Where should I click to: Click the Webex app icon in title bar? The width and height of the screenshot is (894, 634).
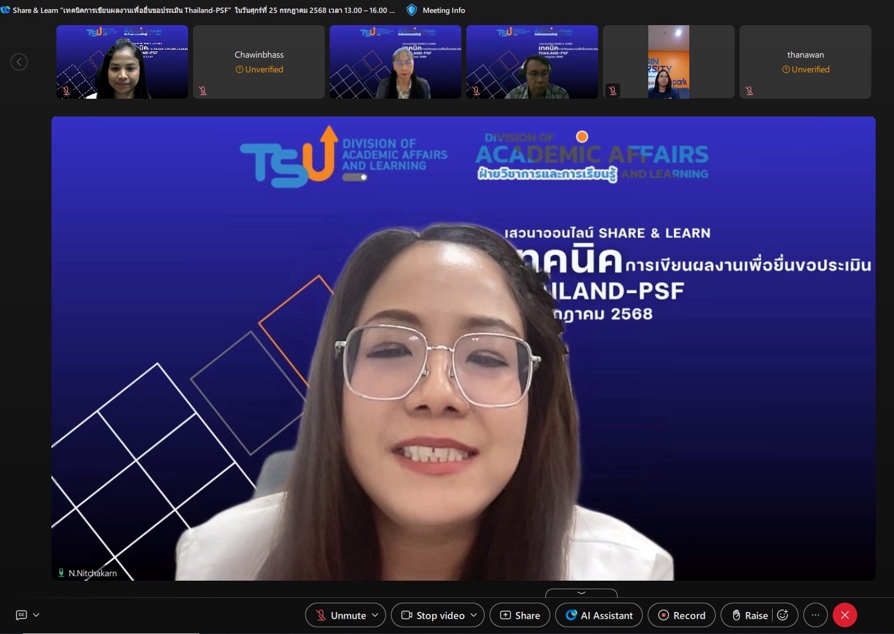click(6, 10)
